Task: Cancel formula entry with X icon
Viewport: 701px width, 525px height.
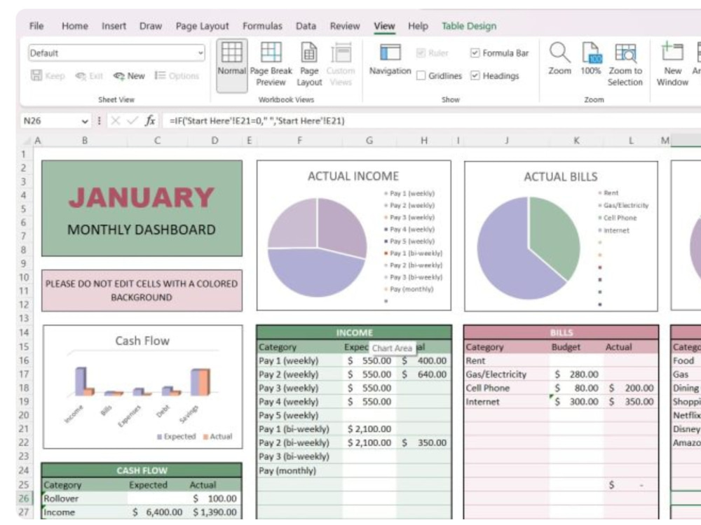Action: point(116,120)
